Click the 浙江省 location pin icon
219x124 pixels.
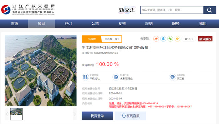[172, 77]
